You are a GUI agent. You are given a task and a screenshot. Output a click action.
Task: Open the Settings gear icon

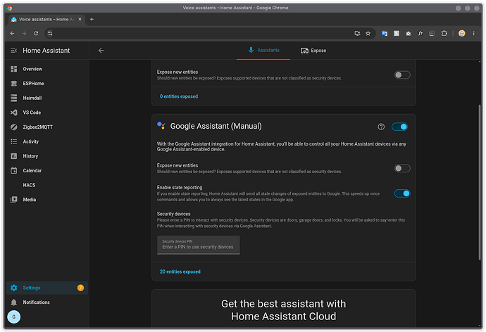coord(14,288)
